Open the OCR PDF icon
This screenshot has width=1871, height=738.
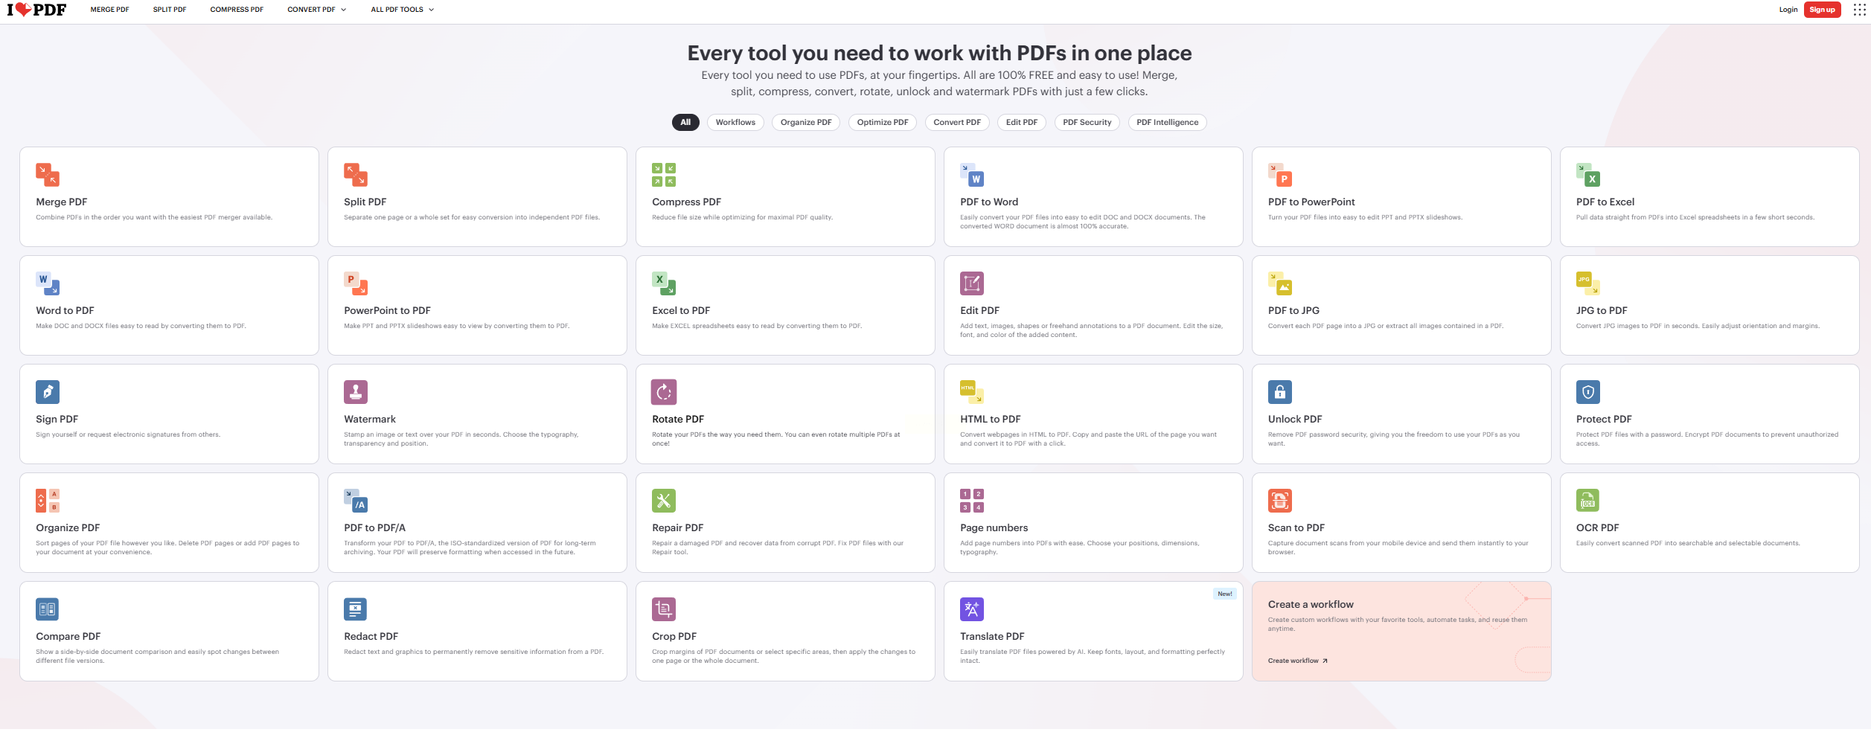pyautogui.click(x=1587, y=501)
